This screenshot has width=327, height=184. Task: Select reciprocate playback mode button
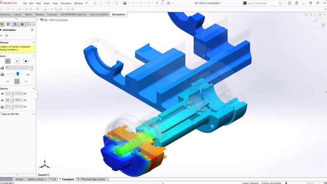click(26, 81)
